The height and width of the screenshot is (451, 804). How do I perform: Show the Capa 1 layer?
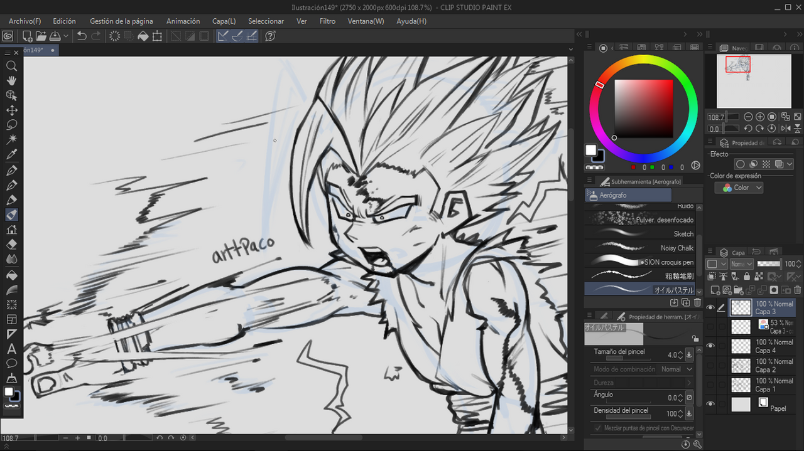(710, 385)
